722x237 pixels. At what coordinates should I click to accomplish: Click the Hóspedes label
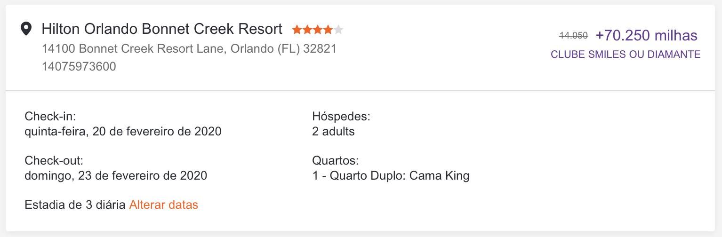click(341, 116)
